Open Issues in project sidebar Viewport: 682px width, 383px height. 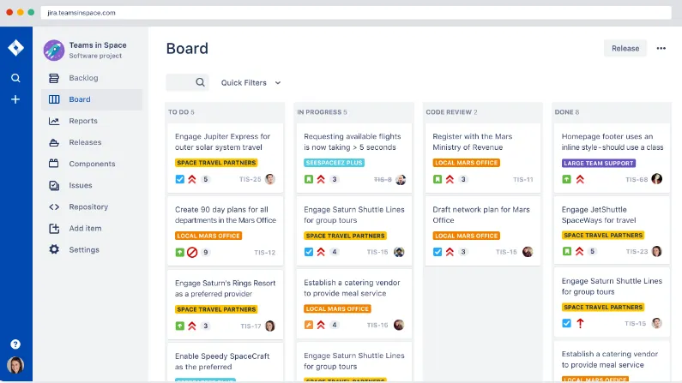click(92, 185)
